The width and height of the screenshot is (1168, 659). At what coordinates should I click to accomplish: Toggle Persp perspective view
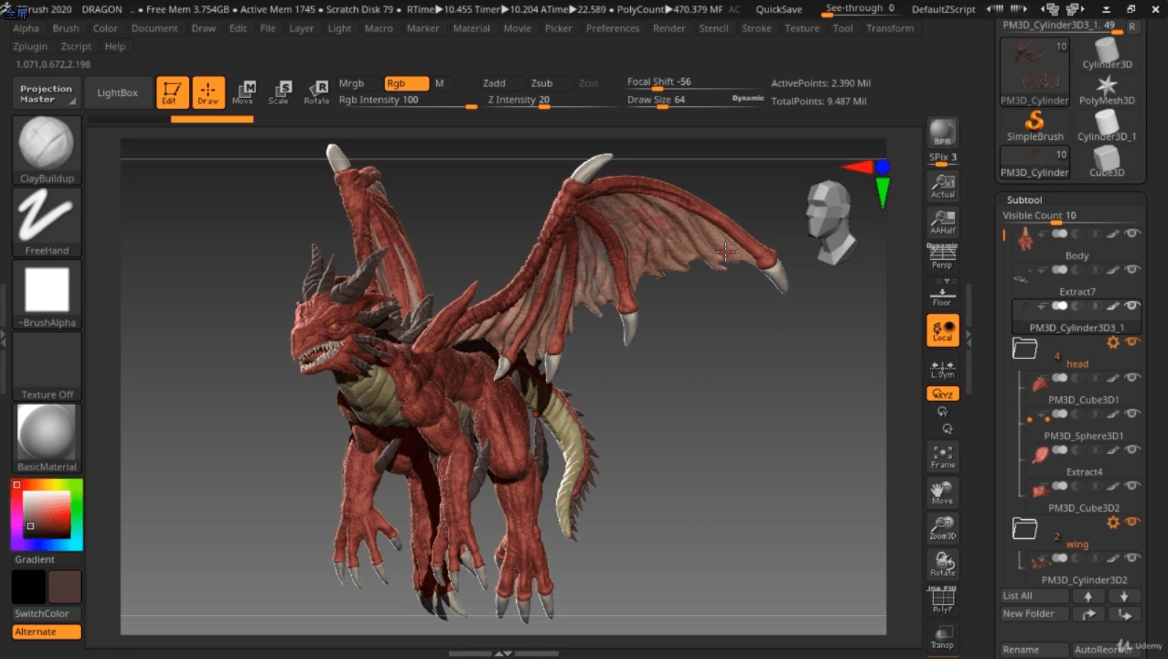click(943, 256)
